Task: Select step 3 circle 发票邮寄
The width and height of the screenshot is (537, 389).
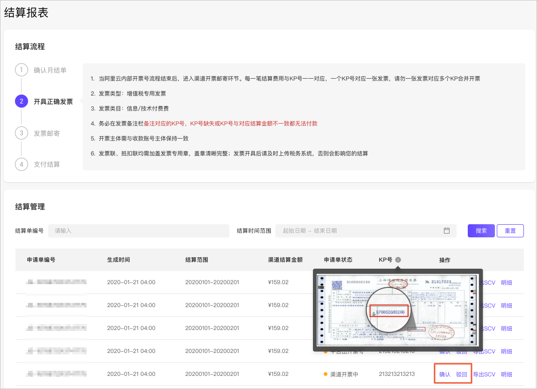Action: pos(21,133)
